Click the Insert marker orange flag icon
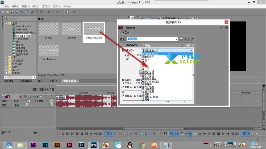Screen dimensions: 266x149 point(160,134)
